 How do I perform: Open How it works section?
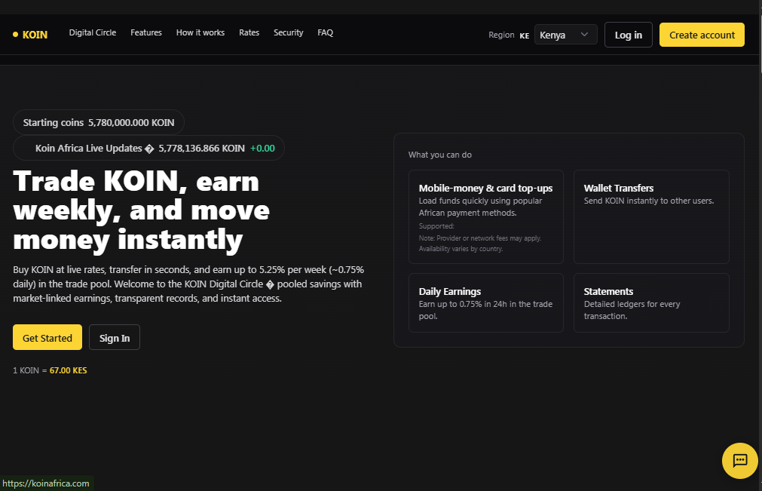pos(200,32)
